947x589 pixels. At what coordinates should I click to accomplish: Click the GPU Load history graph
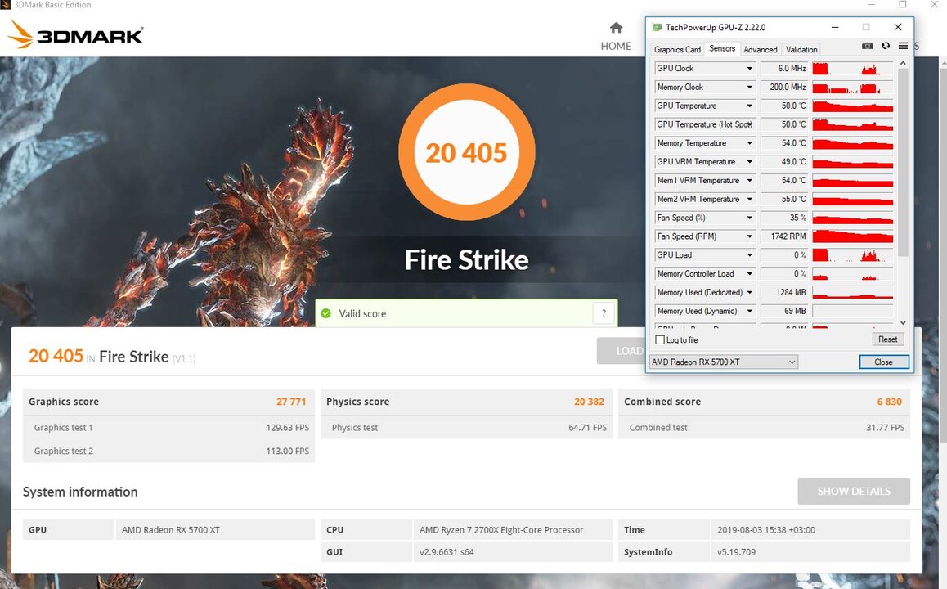point(852,255)
